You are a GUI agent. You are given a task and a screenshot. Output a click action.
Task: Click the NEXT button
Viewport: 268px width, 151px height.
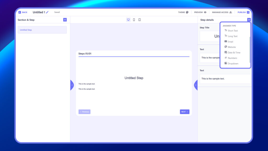point(185,112)
